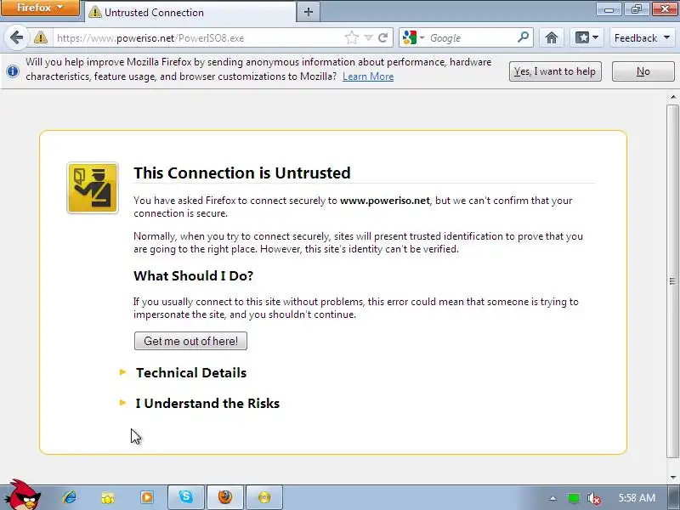Click the scrollbar down arrow

coord(672,478)
